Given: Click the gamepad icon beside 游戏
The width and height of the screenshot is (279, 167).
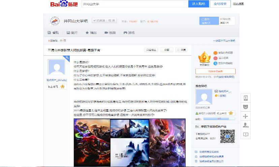Looking at the screenshot, I should pyautogui.click(x=125, y=33).
